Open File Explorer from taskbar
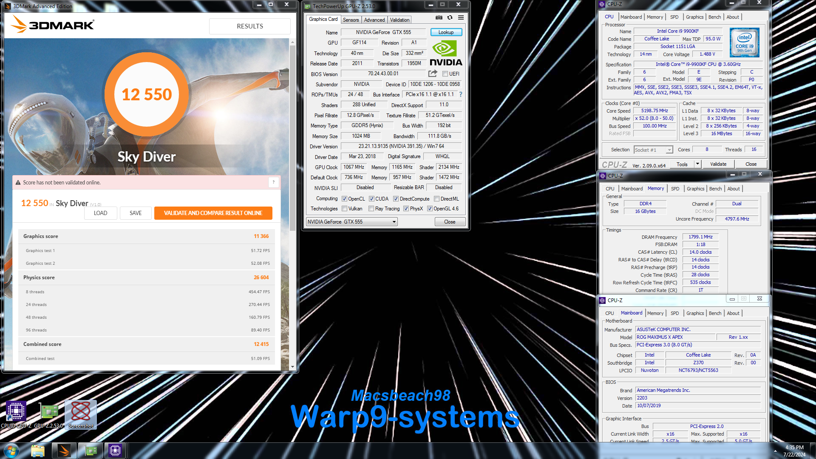 tap(38, 450)
